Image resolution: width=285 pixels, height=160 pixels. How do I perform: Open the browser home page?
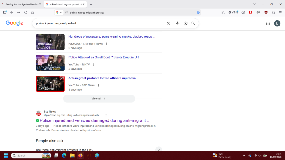click(x=32, y=13)
